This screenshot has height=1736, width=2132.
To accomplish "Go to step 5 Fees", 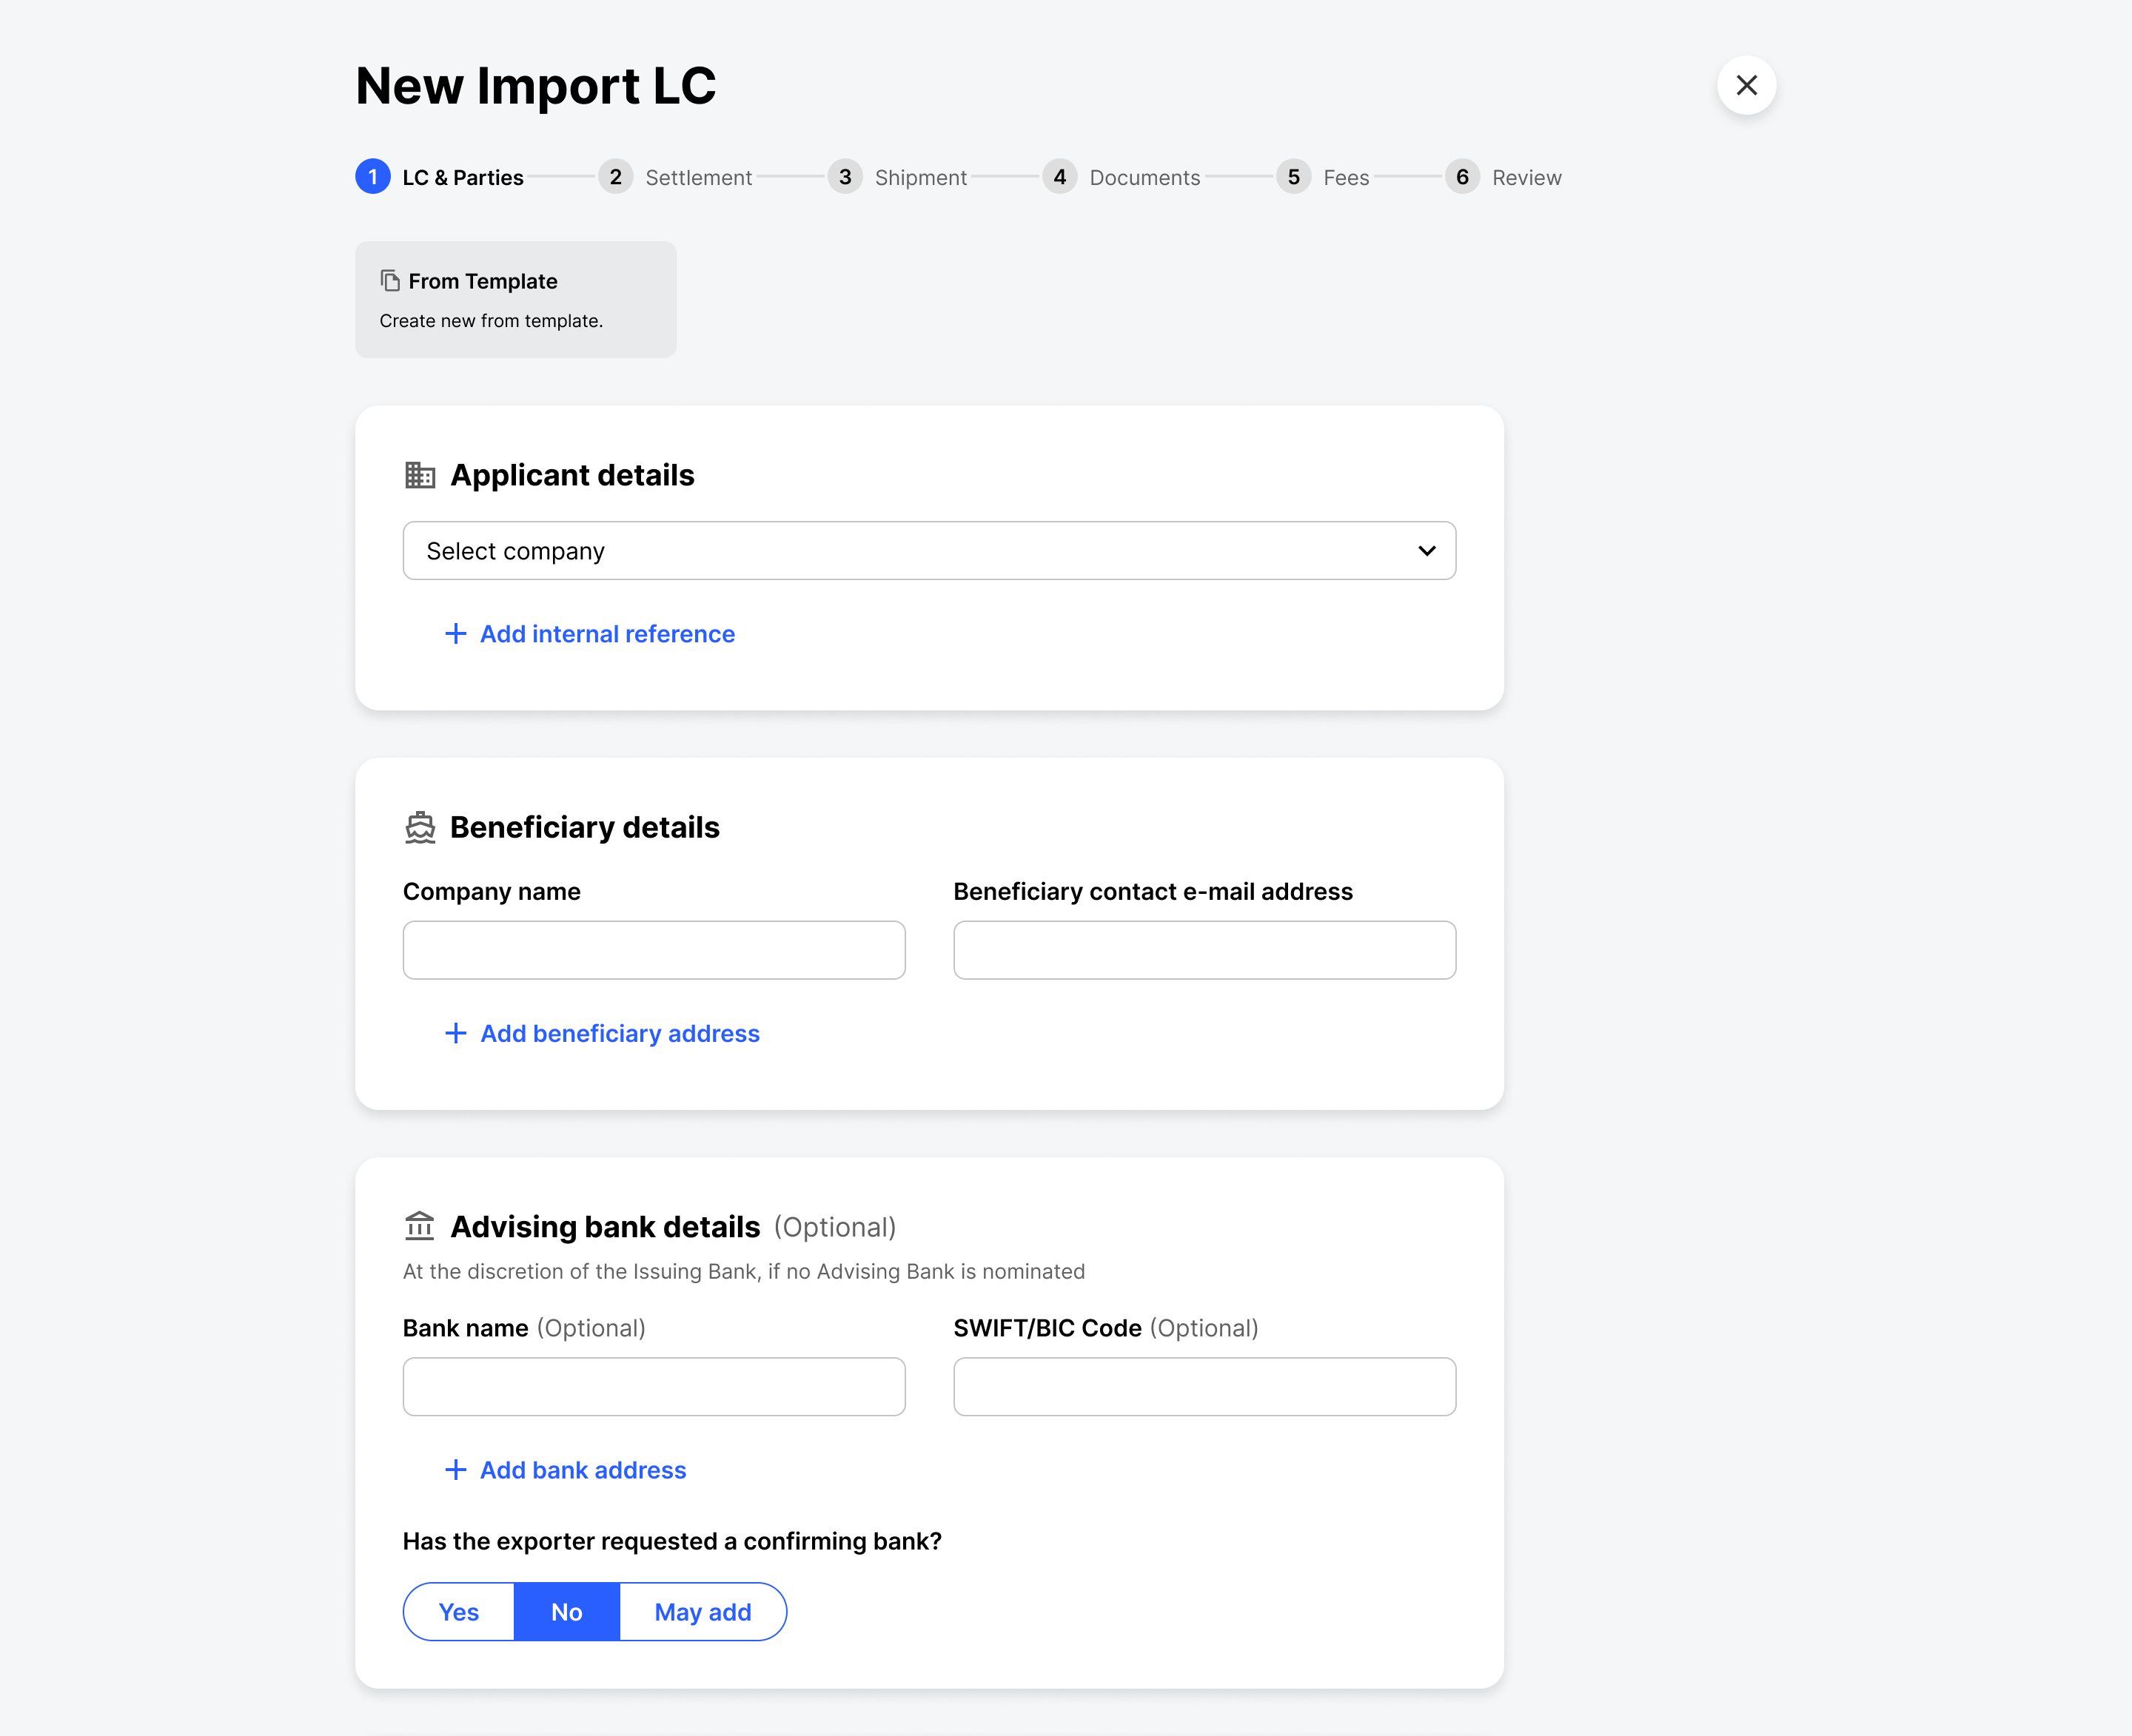I will [1323, 177].
